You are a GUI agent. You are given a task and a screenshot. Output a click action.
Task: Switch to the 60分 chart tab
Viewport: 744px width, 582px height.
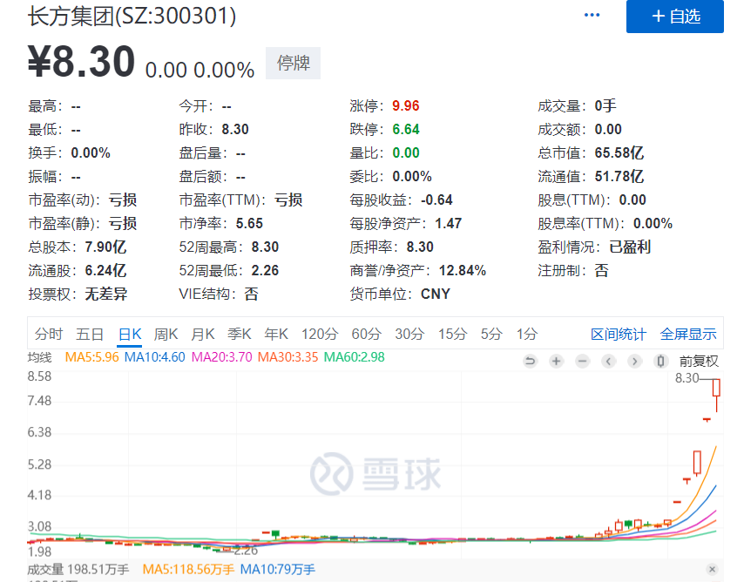click(x=366, y=335)
